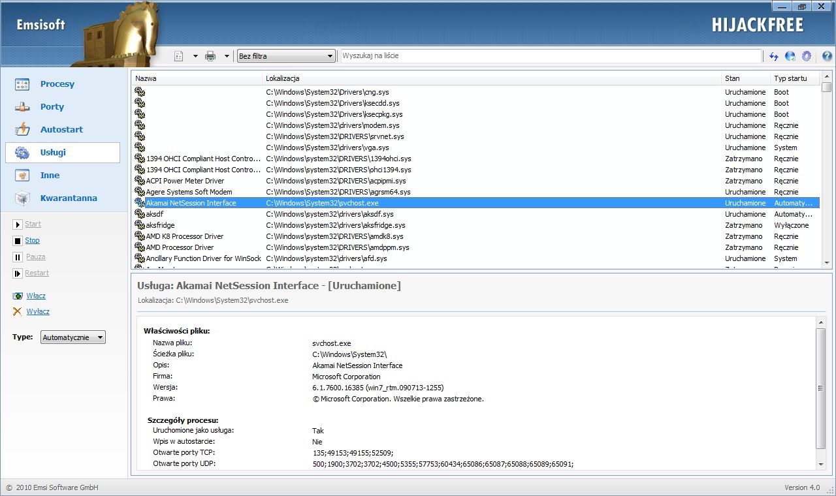
Task: Click the globe online-analysis icon
Action: (x=790, y=56)
